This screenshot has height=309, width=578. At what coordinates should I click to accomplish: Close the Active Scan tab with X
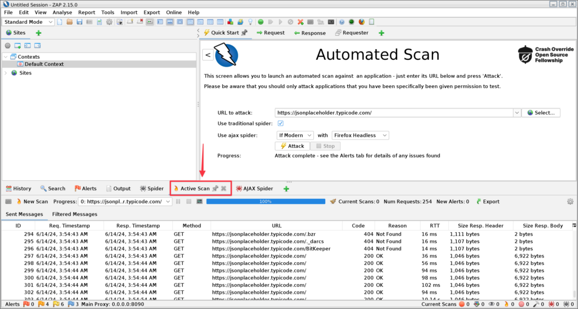(x=224, y=189)
